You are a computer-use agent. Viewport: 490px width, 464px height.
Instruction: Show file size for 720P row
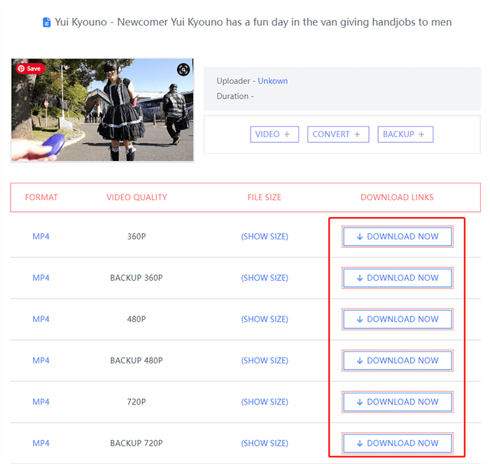tap(265, 402)
